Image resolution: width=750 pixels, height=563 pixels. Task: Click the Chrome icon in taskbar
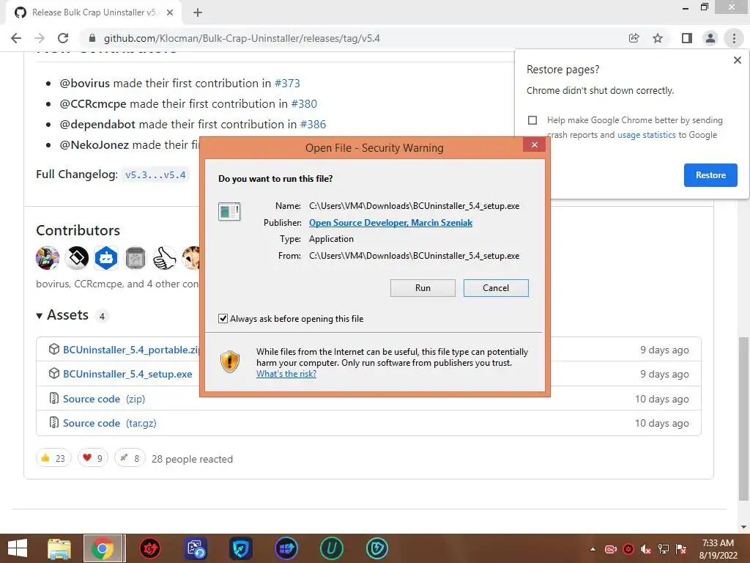[104, 548]
